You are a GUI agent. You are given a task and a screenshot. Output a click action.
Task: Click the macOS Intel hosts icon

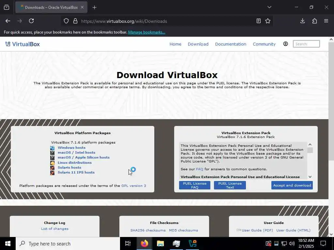(x=53, y=153)
